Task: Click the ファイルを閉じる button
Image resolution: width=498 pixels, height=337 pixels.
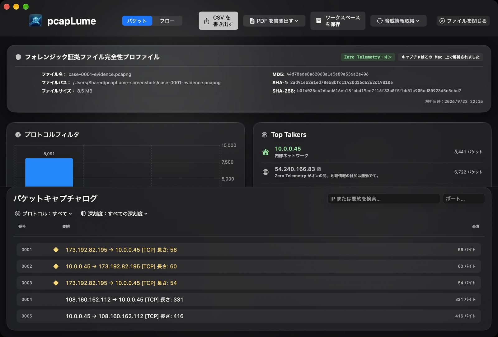Action: pos(463,21)
